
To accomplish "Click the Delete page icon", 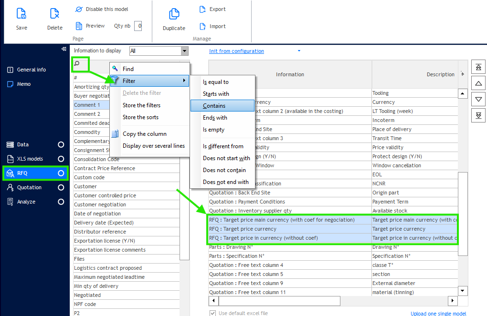I will (54, 14).
